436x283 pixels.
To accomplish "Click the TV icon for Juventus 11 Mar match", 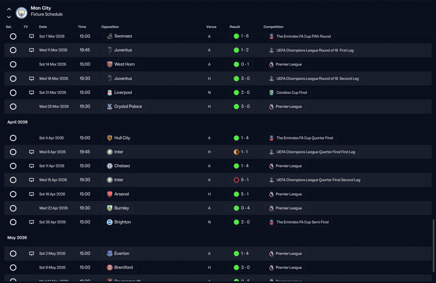I will tap(31, 50).
